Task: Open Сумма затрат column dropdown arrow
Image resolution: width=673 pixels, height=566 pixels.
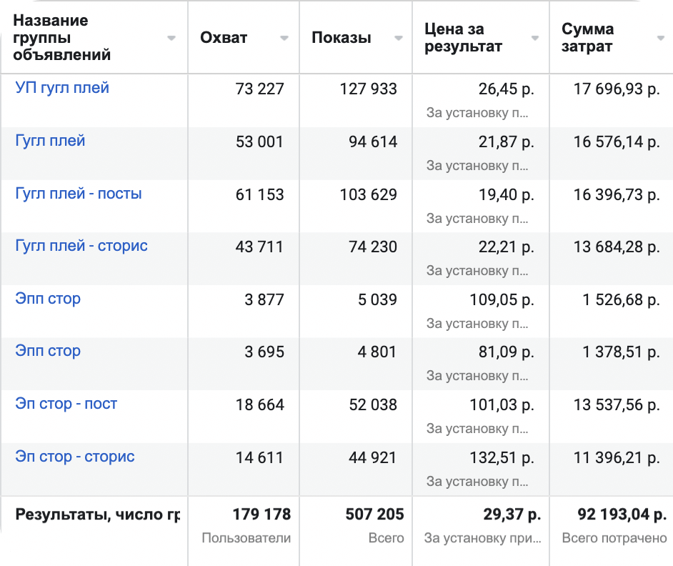Action: pyautogui.click(x=661, y=39)
